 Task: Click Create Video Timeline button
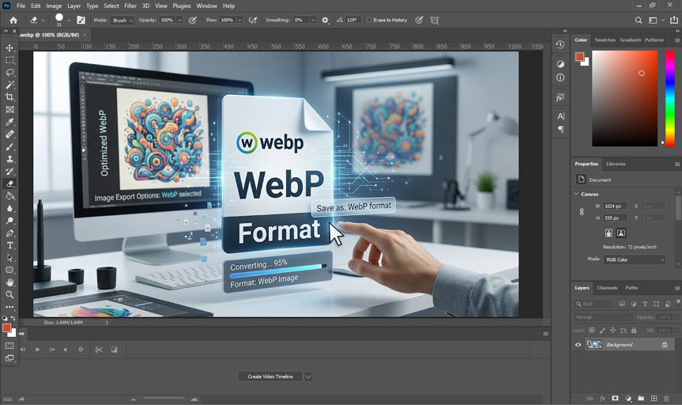point(270,377)
